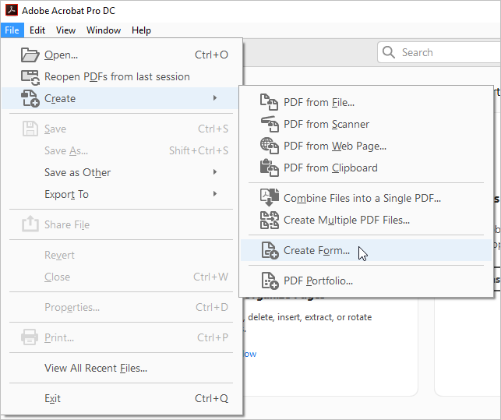Select View All Recent Files...
501x420 pixels.
pyautogui.click(x=121, y=369)
